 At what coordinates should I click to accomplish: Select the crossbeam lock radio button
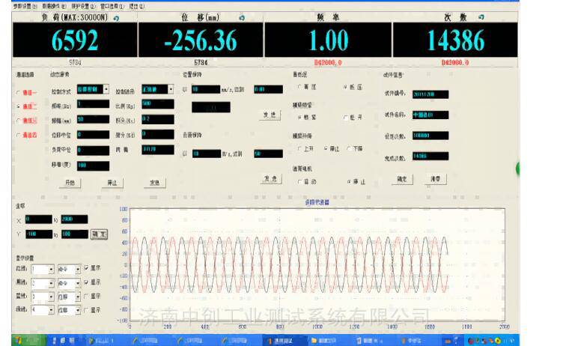(x=299, y=117)
